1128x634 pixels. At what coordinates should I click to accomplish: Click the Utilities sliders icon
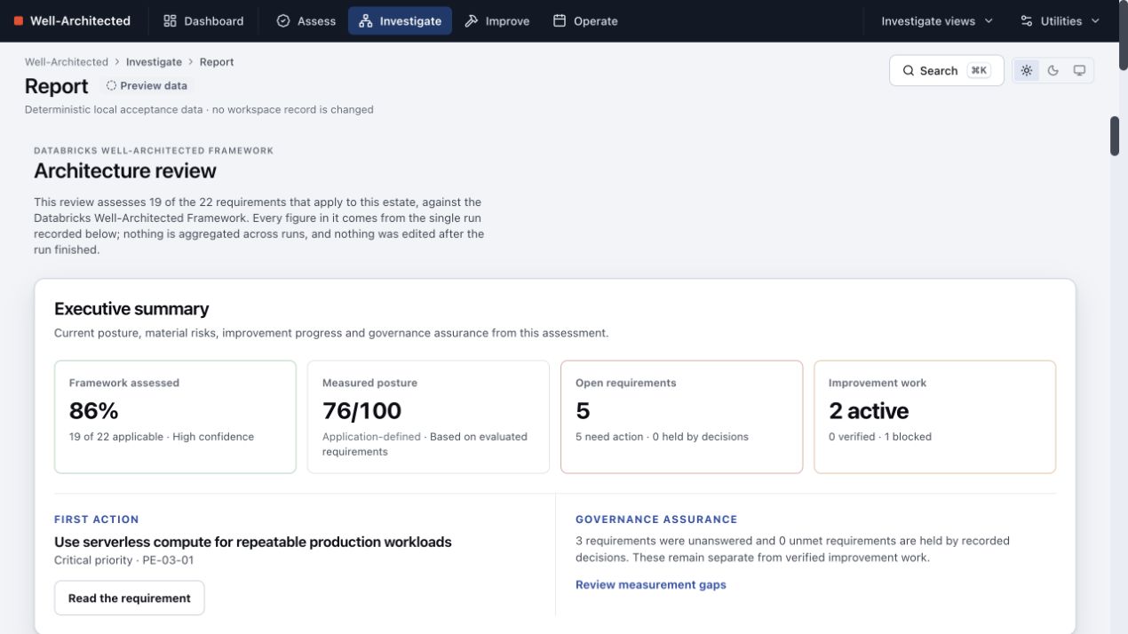(x=1027, y=20)
